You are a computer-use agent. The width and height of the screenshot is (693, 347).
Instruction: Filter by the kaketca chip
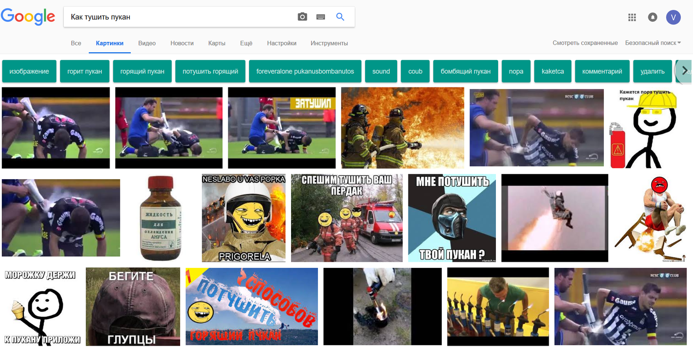(553, 71)
